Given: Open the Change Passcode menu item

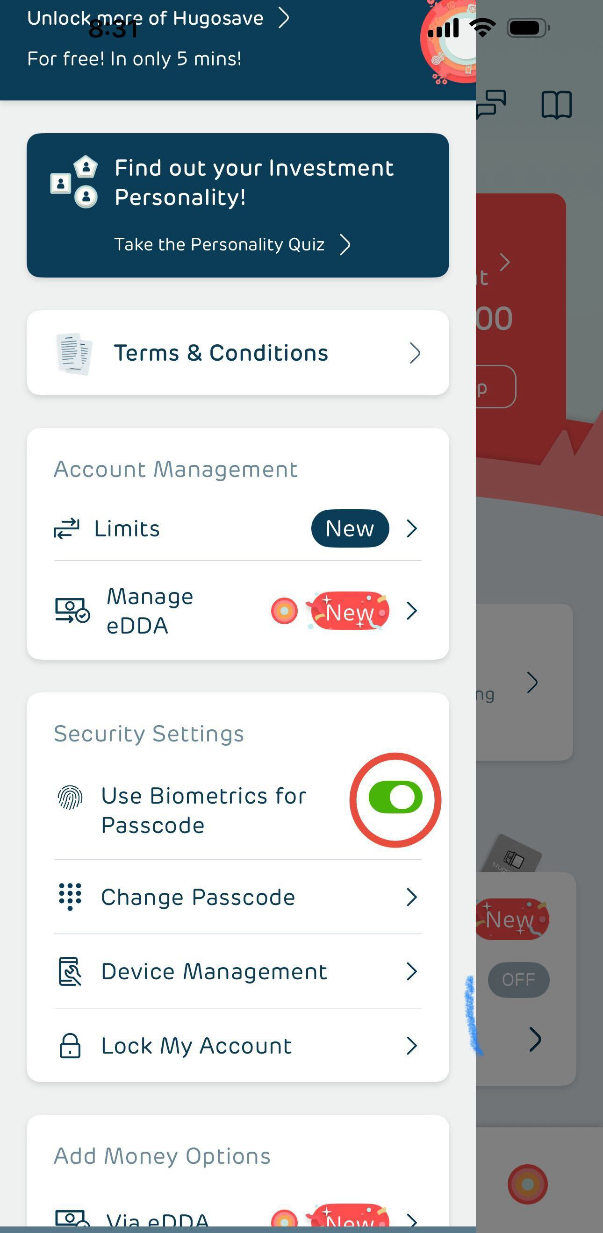Looking at the screenshot, I should point(198,897).
